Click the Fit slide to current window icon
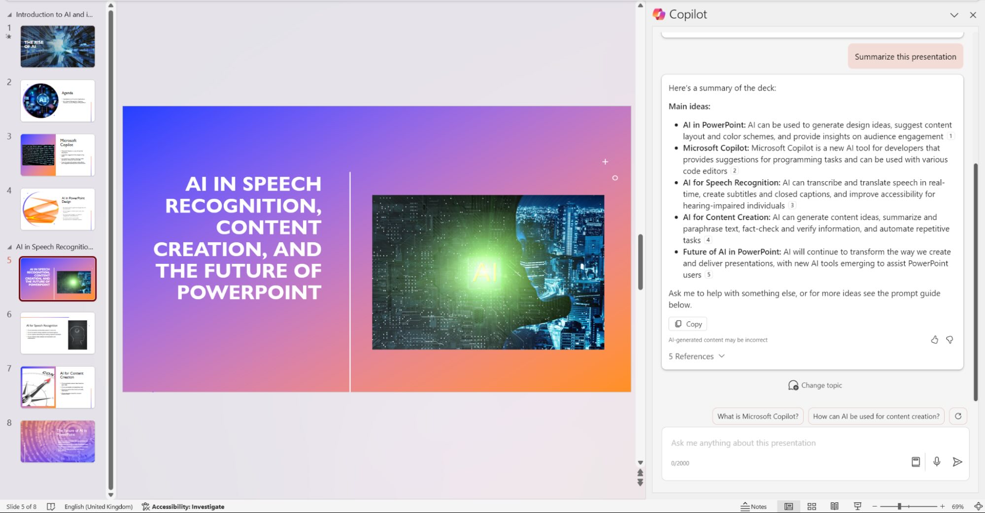The image size is (985, 513). pos(977,506)
